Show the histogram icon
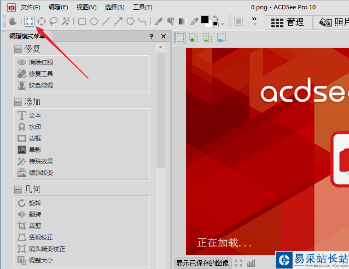Image resolution: width=349 pixels, height=269 pixels. pyautogui.click(x=251, y=263)
